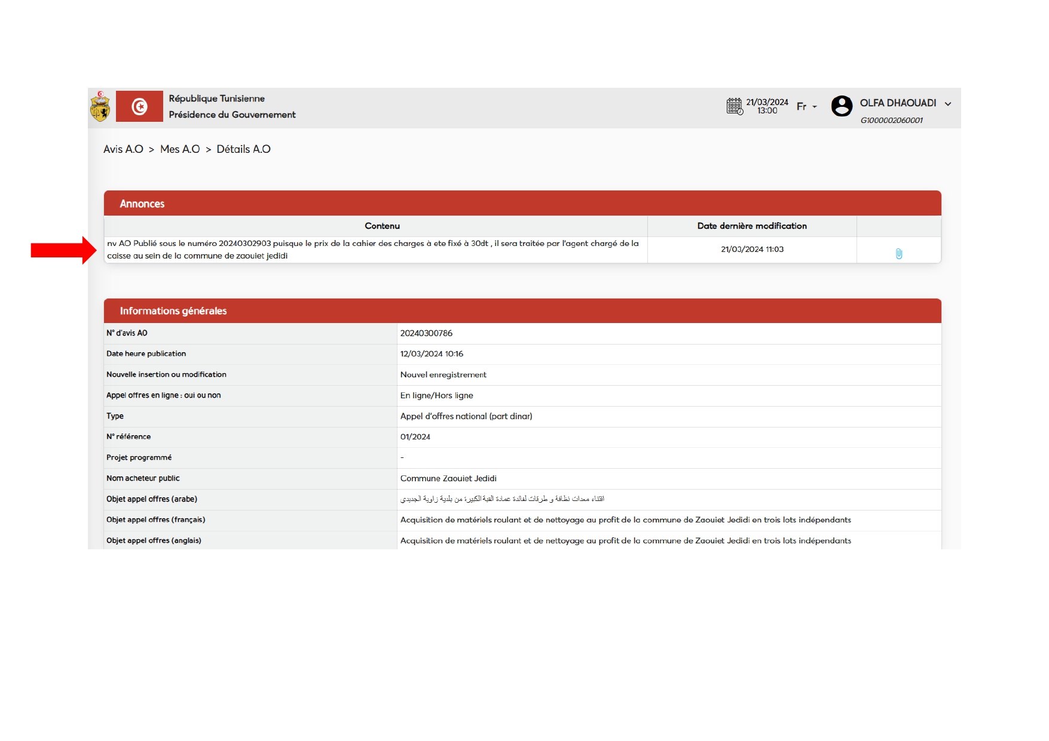
Task: Click the AO number 20240300786
Action: click(x=426, y=333)
